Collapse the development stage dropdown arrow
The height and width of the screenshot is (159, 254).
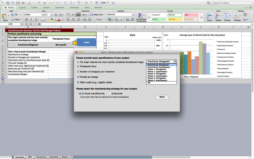point(175,62)
